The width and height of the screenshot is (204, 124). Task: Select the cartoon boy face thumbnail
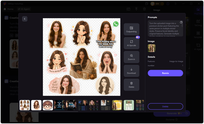pyautogui.click(x=48, y=105)
